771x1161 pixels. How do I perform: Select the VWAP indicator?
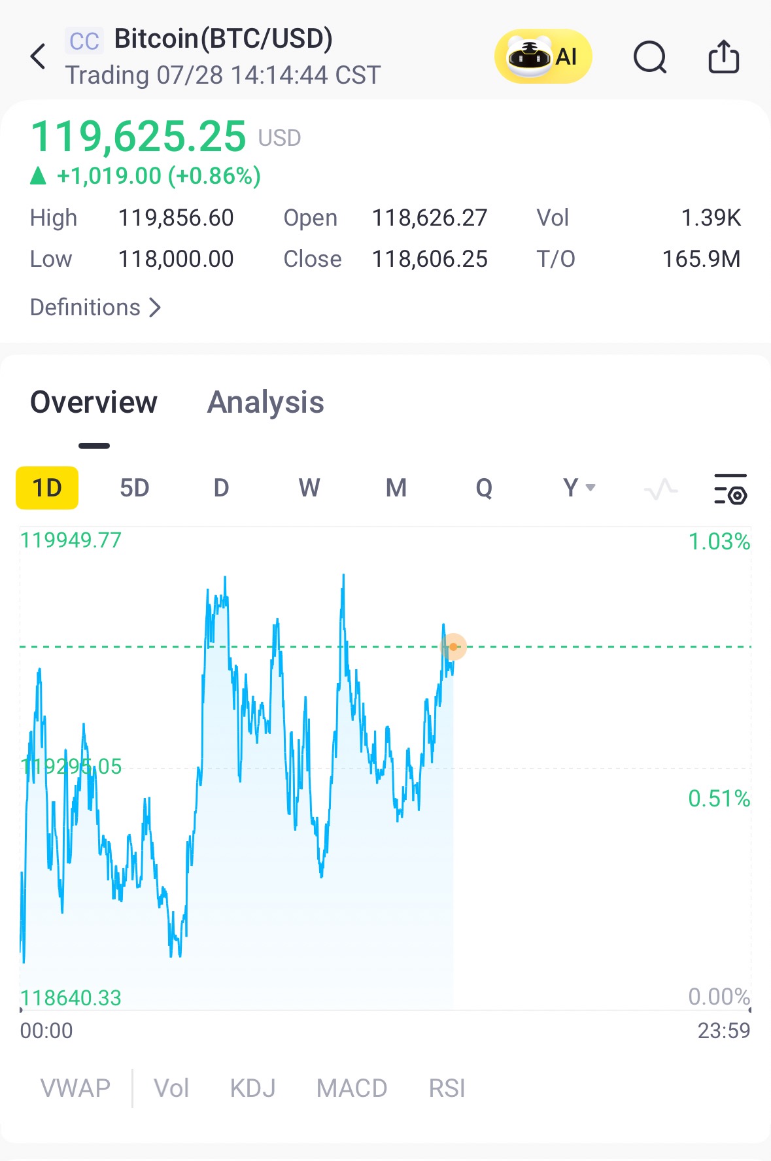[75, 1088]
